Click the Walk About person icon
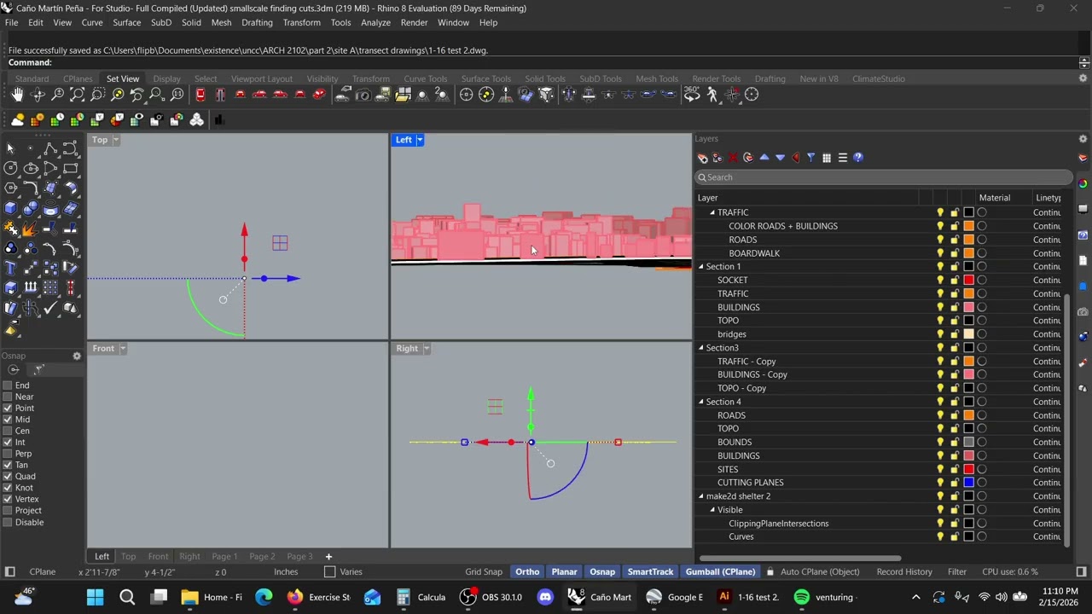This screenshot has width=1092, height=614. coord(712,95)
